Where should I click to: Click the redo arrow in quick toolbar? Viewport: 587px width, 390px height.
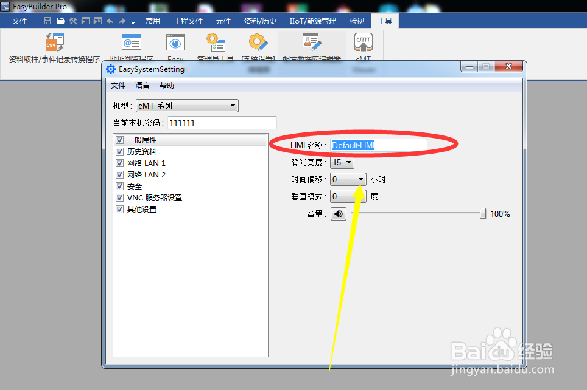[122, 21]
